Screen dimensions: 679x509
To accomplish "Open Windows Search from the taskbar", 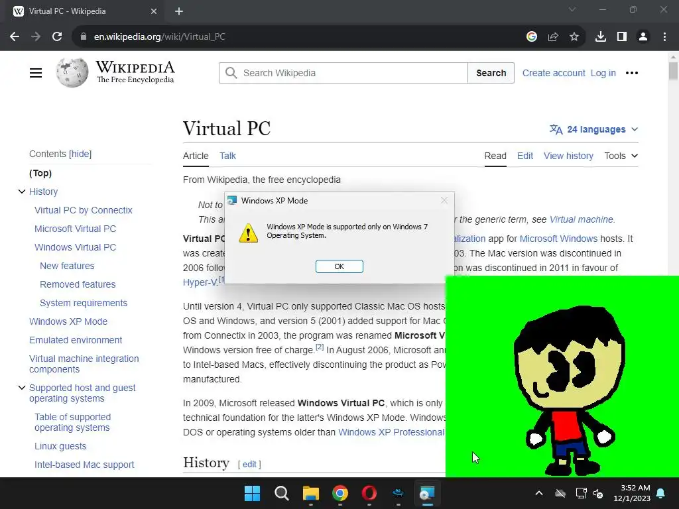I will [281, 493].
